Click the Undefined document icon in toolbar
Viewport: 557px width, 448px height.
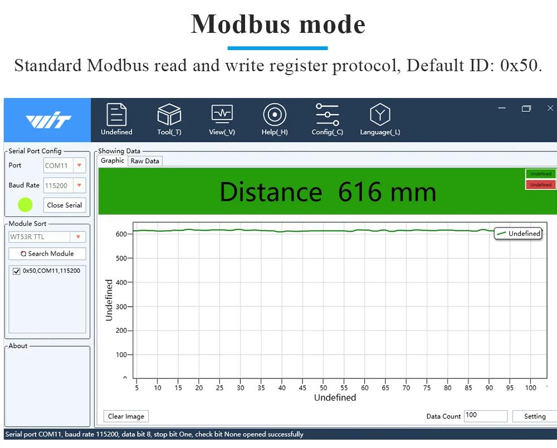(x=116, y=115)
